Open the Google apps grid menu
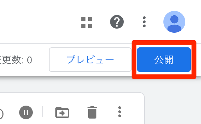 click(x=87, y=22)
